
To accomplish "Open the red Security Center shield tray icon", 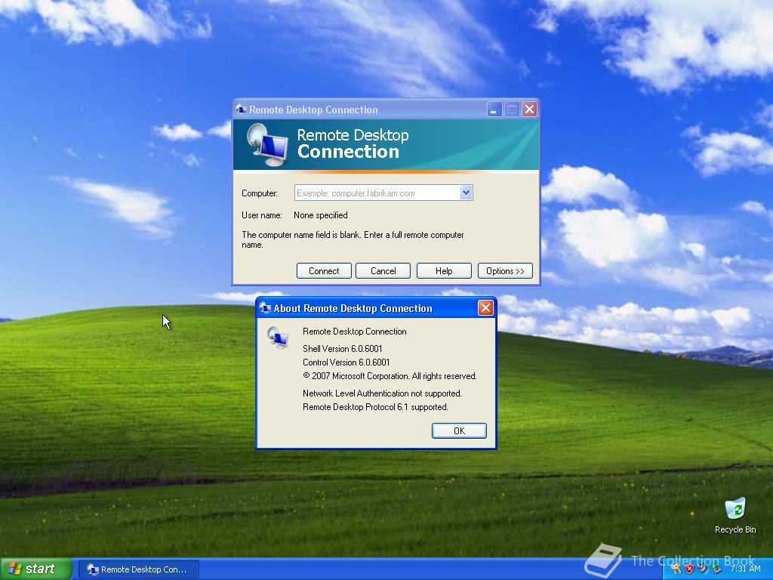I will coord(690,569).
